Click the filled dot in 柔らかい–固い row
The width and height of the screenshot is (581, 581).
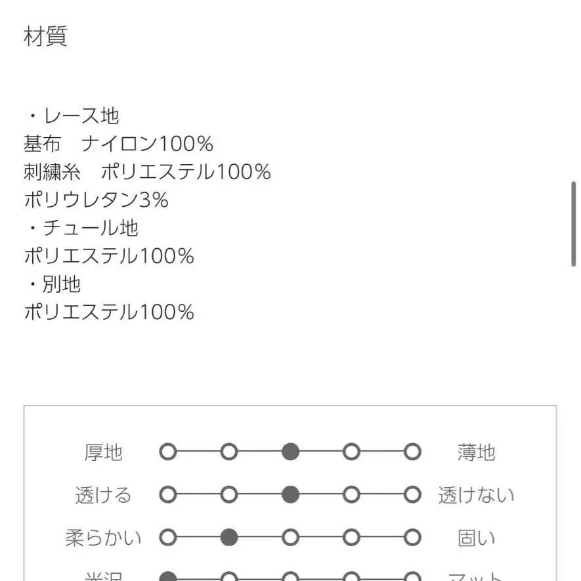coord(228,538)
